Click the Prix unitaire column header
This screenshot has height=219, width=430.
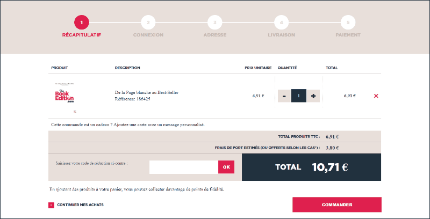(x=258, y=68)
